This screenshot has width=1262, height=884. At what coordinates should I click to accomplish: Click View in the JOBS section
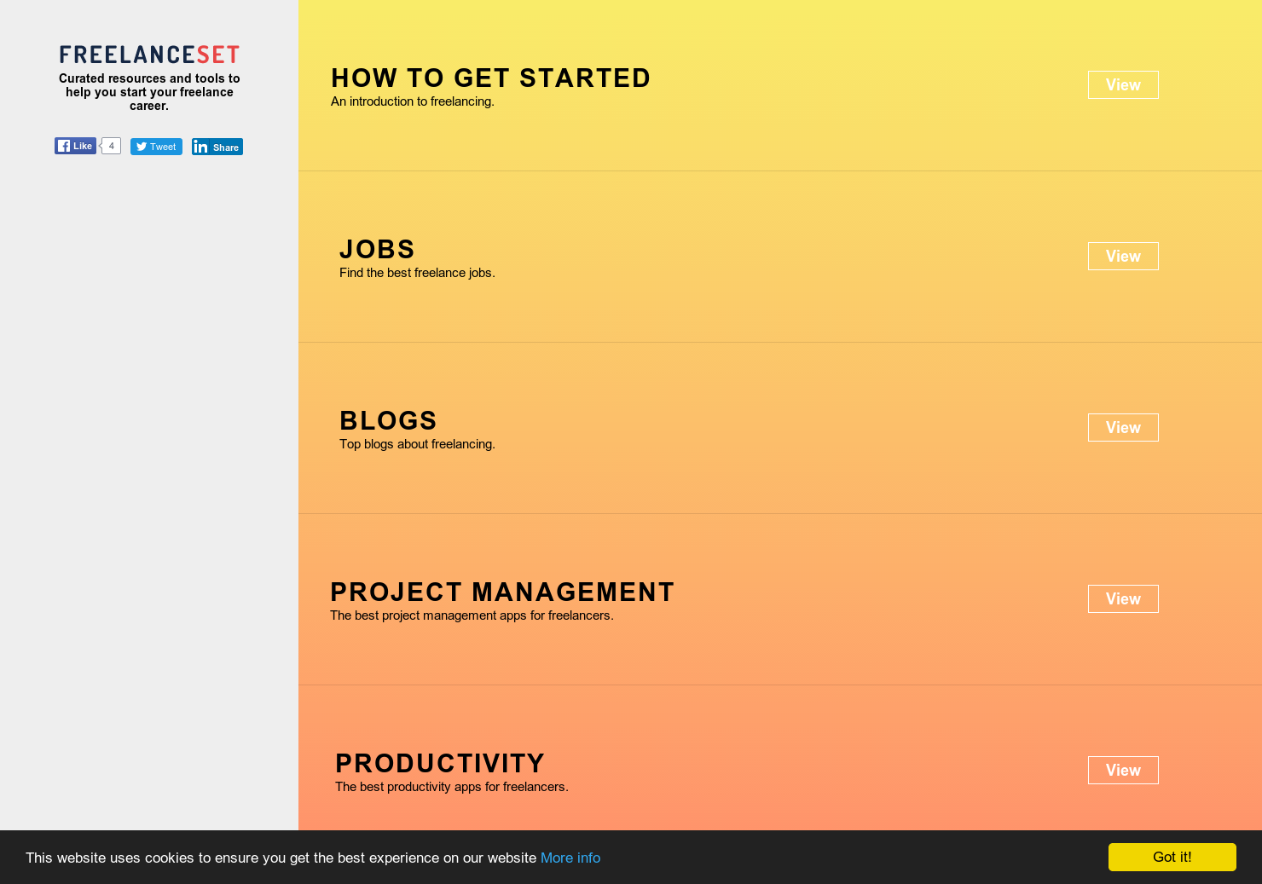(1123, 256)
